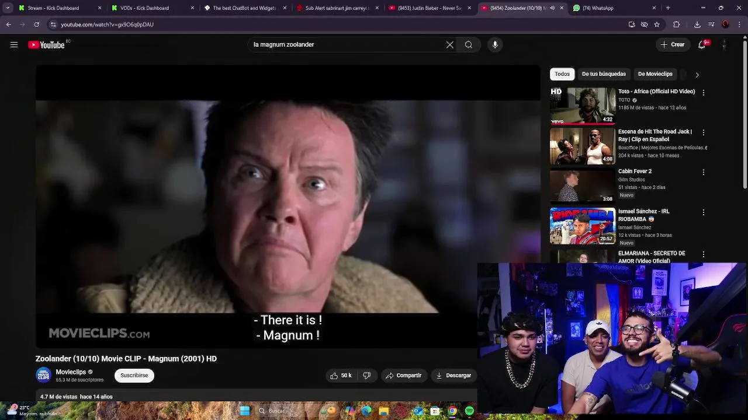
Task: Switch to Justin Bieber - Never Say tab
Action: (x=429, y=8)
